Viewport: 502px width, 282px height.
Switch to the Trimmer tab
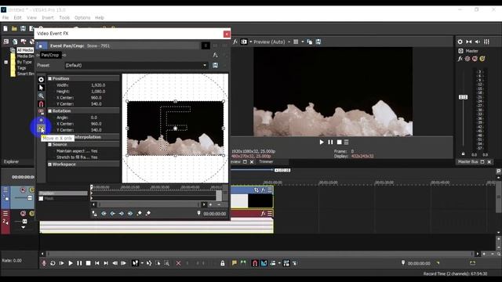(266, 162)
